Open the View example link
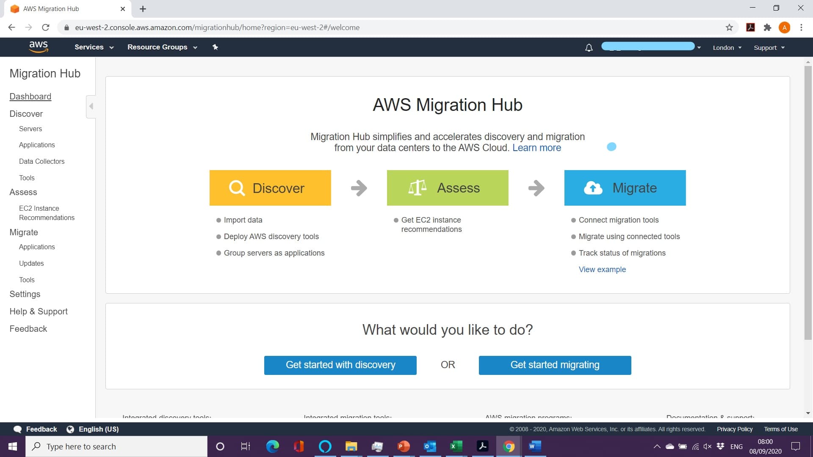This screenshot has height=457, width=813. click(602, 269)
